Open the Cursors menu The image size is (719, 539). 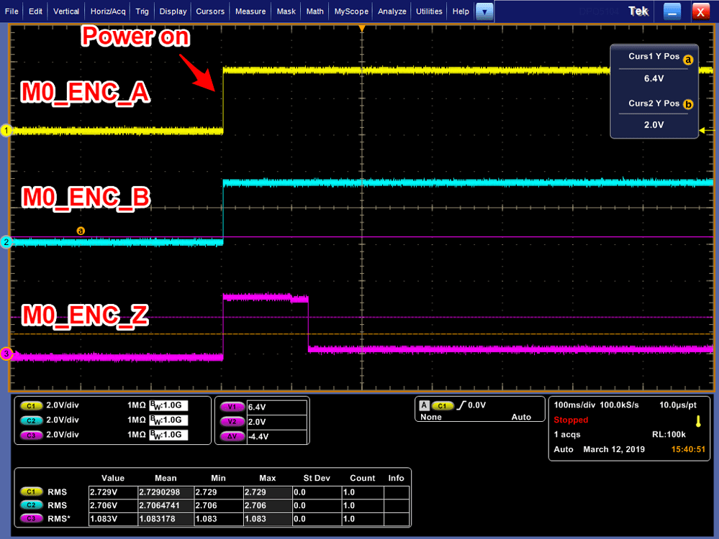point(209,11)
